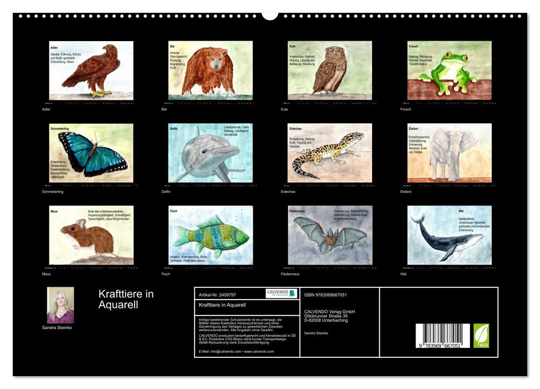
Task: Click the 'Frosch' heading inside frog painting
Action: 413,46
